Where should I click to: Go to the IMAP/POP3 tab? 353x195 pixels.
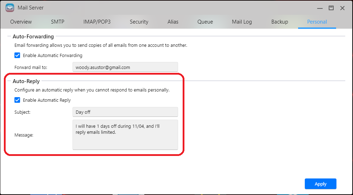click(97, 22)
